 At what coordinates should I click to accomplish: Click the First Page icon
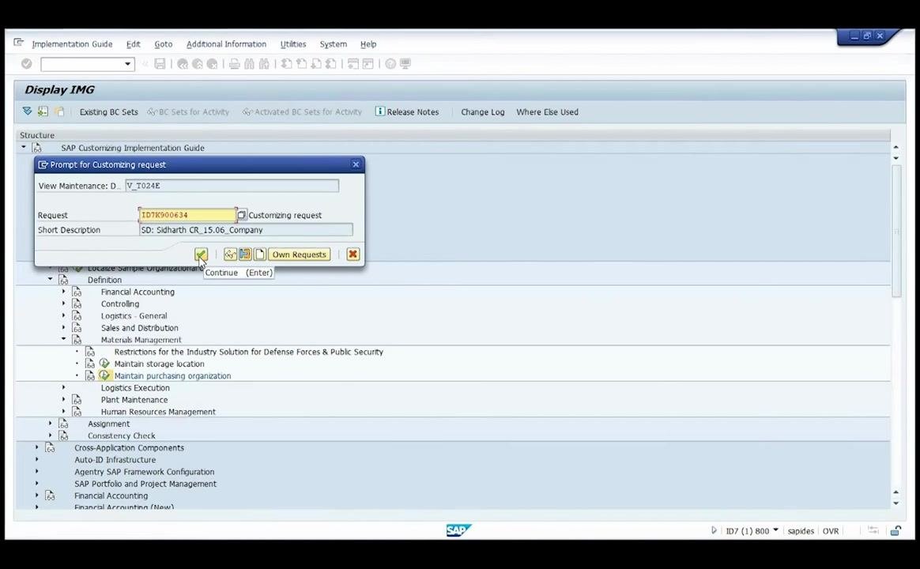pos(286,64)
